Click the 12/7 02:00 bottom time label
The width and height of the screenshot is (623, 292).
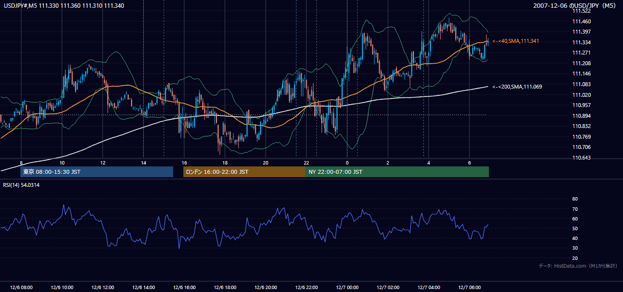[x=388, y=288]
